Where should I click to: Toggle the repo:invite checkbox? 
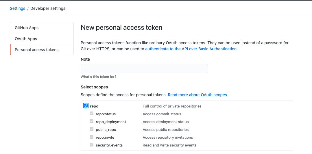click(x=92, y=137)
